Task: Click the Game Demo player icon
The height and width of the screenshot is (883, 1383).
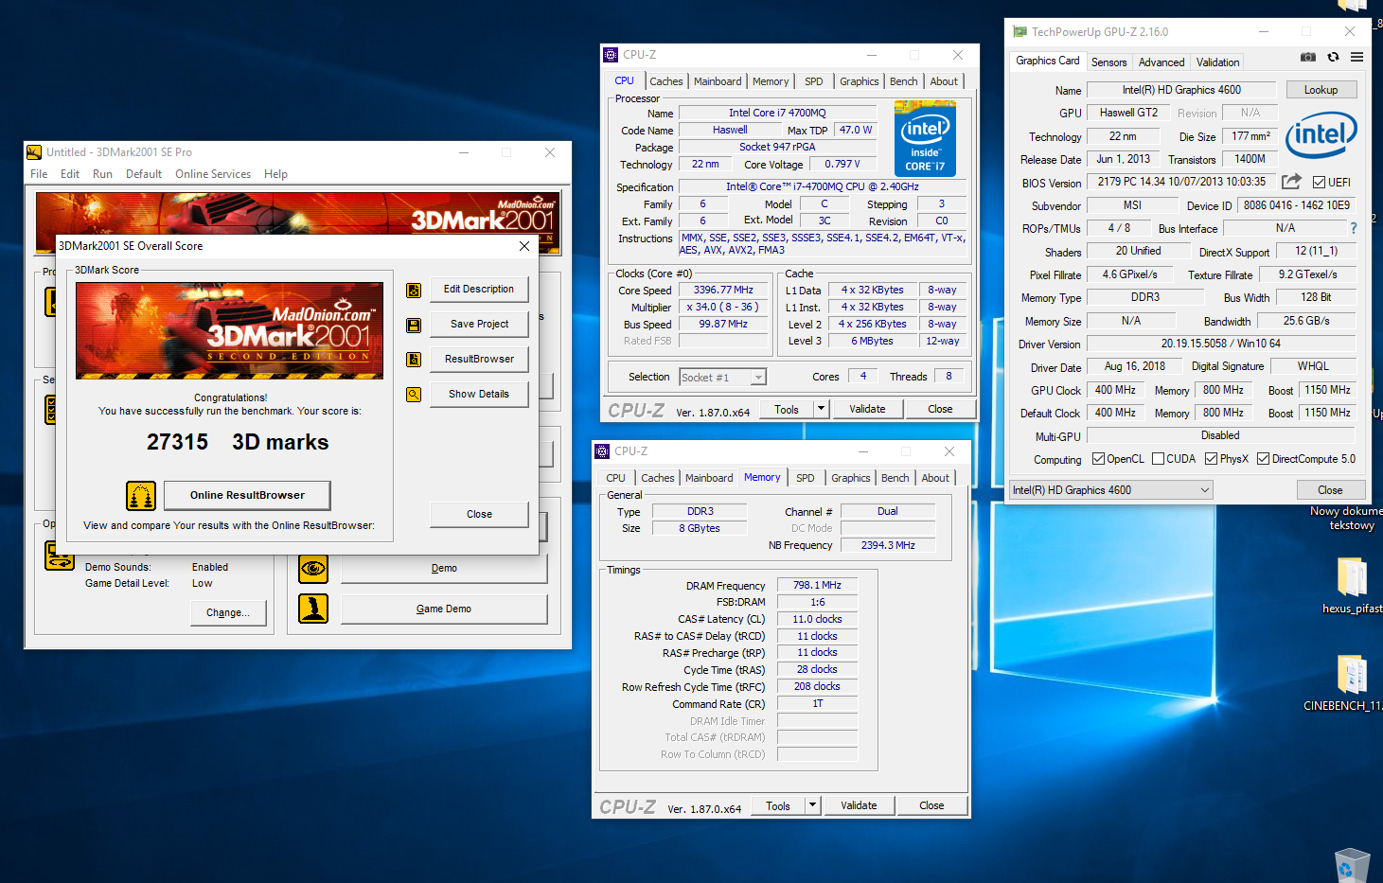Action: pyautogui.click(x=313, y=609)
